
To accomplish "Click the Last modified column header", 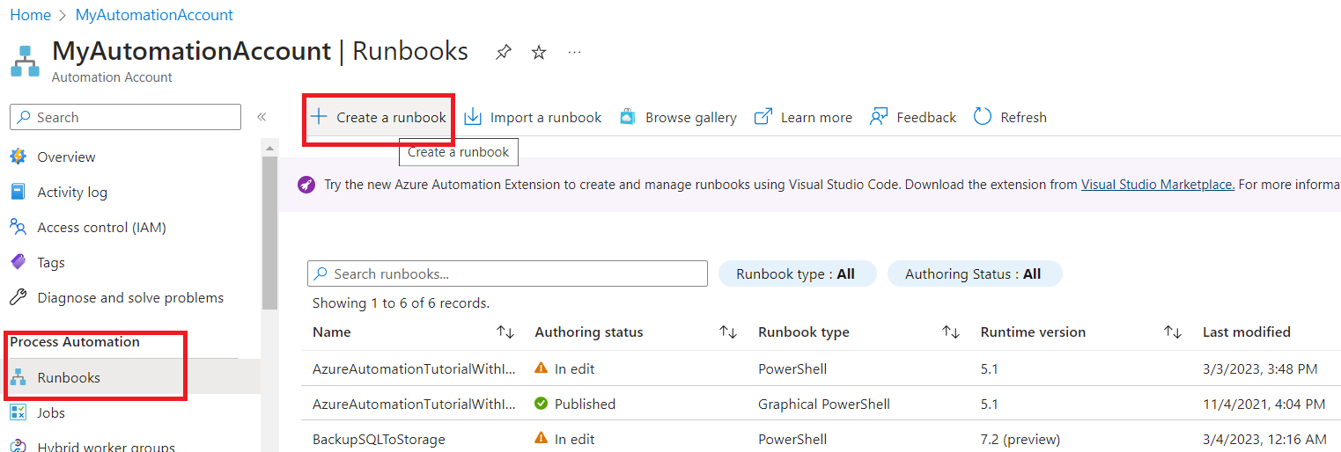I will [1247, 332].
